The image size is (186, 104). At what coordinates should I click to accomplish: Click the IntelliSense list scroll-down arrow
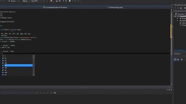(34, 75)
